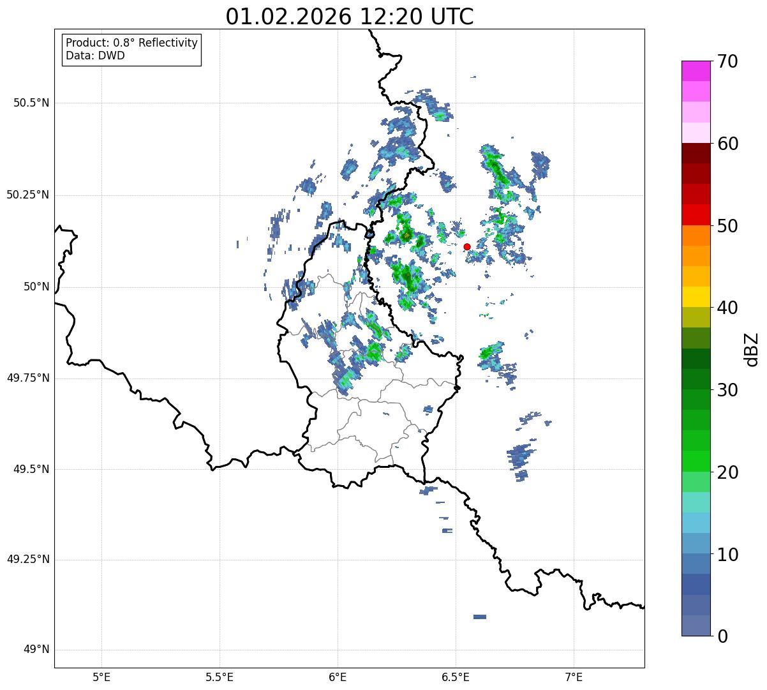Click the magenta swatch at top of colorbar
This screenshot has height=690, width=767.
(696, 71)
